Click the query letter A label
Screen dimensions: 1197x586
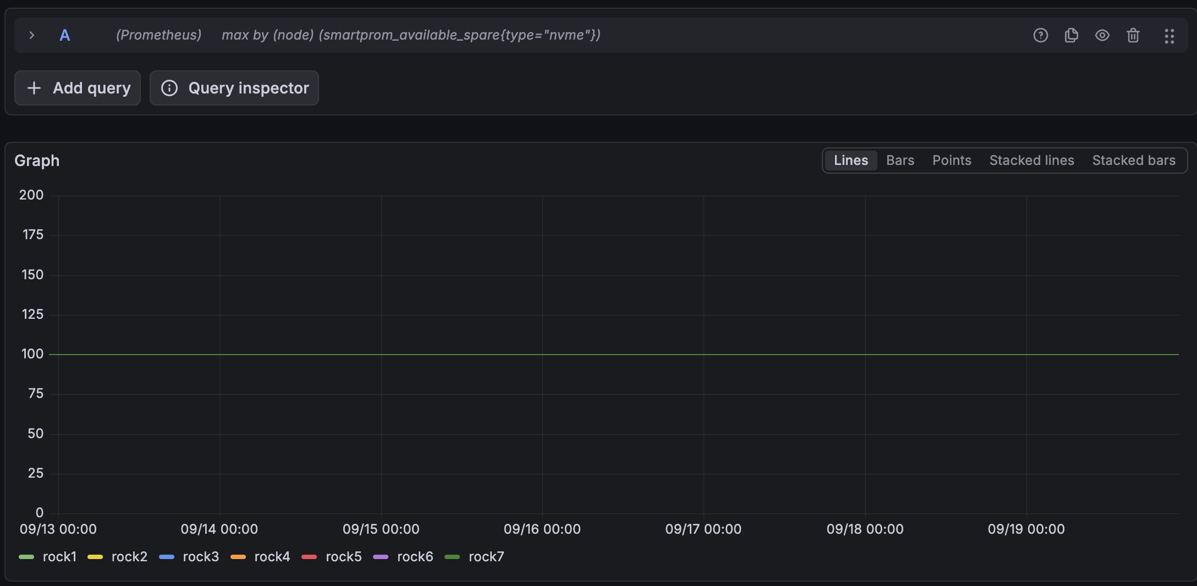click(x=65, y=35)
